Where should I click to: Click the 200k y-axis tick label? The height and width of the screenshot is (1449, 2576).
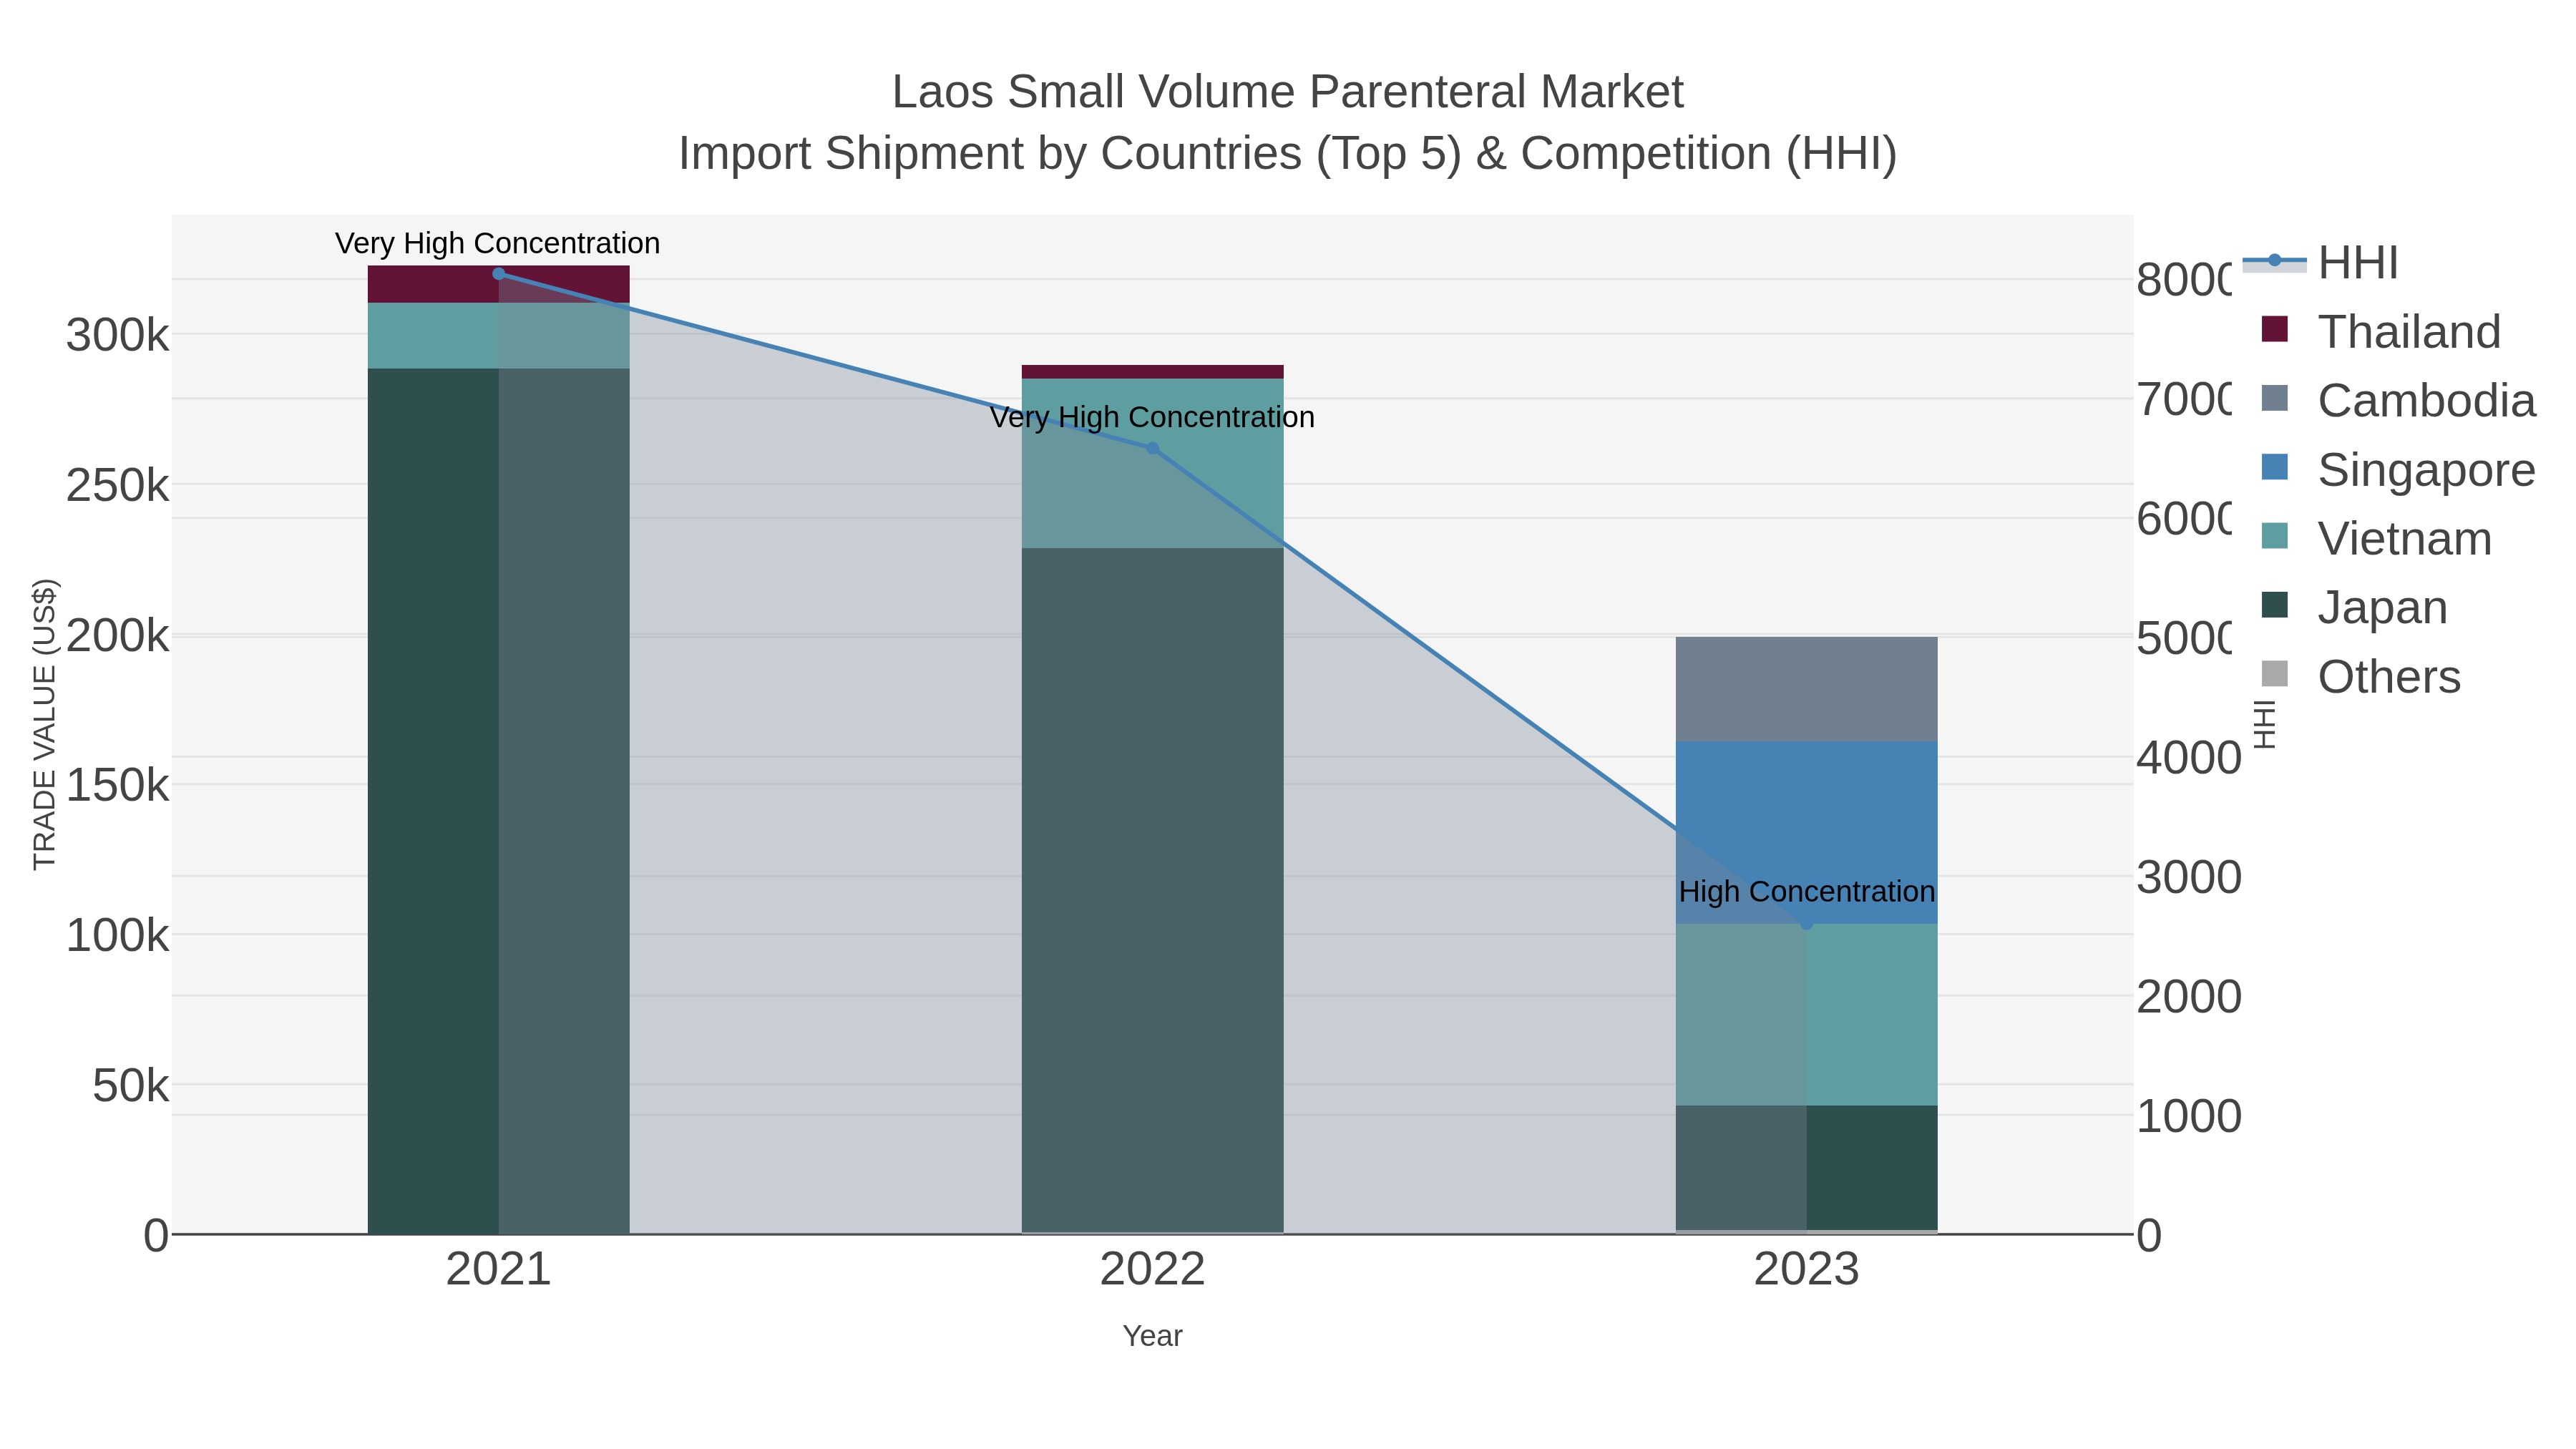coord(117,636)
